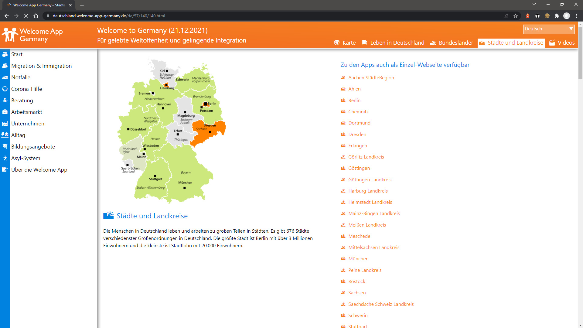Open a new browser tab
The height and width of the screenshot is (328, 583).
pyautogui.click(x=82, y=5)
